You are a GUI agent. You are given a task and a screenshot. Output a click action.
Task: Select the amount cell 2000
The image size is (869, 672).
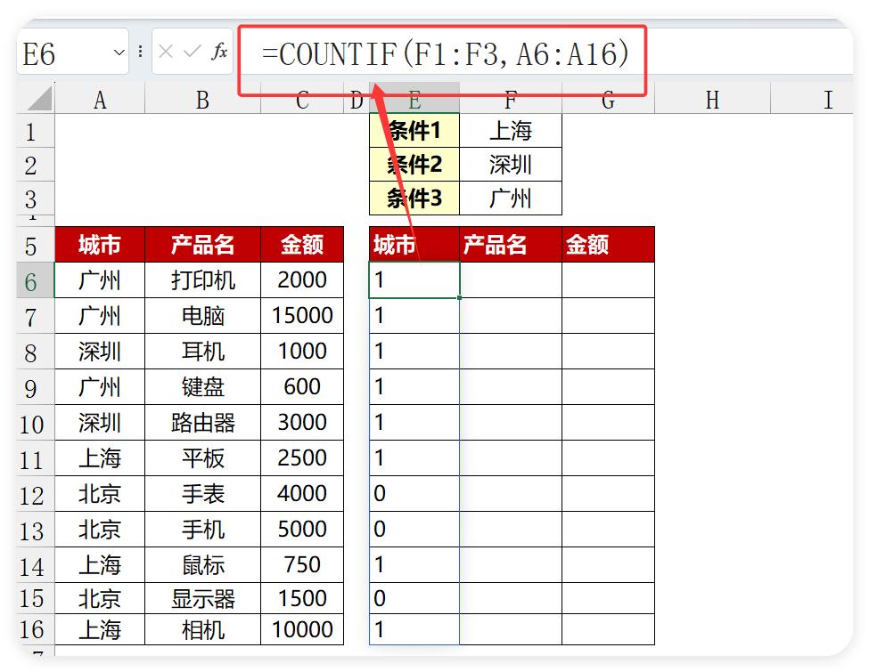click(x=302, y=280)
